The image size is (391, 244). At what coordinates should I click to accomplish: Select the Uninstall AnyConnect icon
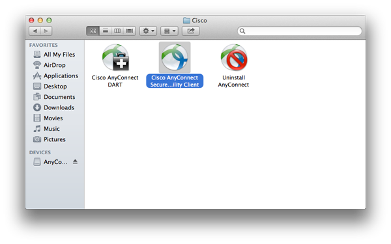click(x=234, y=57)
